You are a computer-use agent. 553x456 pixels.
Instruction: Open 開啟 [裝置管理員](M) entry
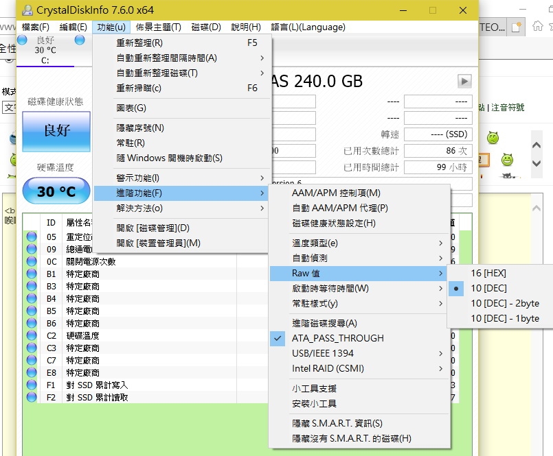[182, 243]
